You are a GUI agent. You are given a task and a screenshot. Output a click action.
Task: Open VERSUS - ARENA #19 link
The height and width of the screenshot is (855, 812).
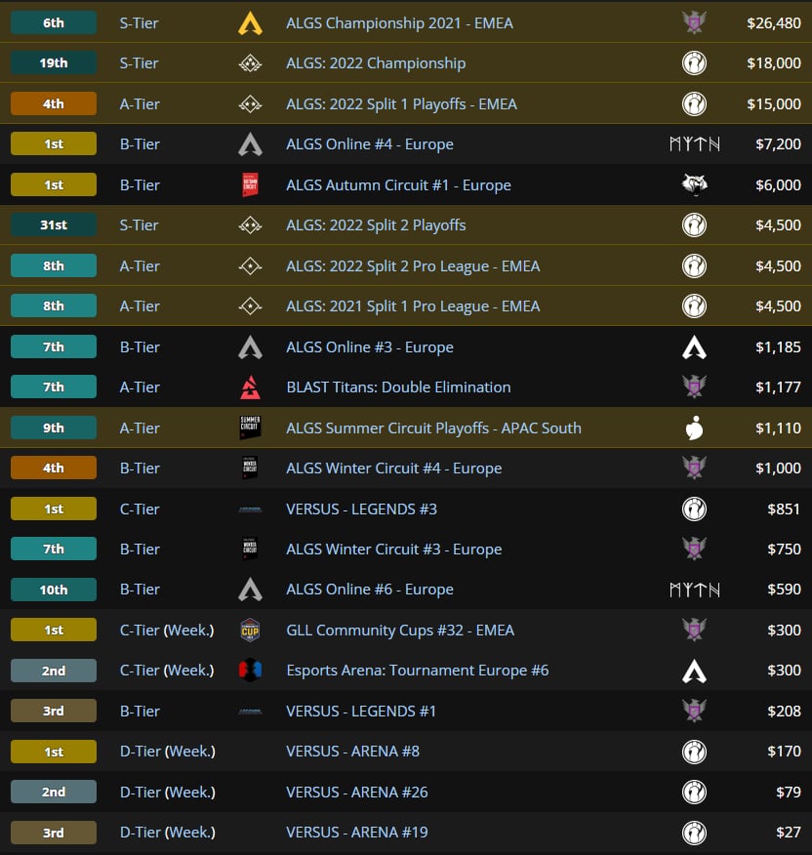[x=356, y=833]
